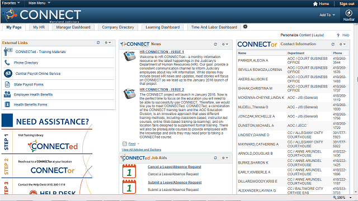358x201 pixels.
Task: Click the CONNECTed Step 1 training library logo
Action: coord(53,146)
